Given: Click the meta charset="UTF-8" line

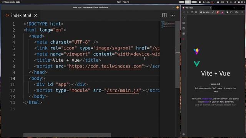Looking at the screenshot, I should [66, 42].
